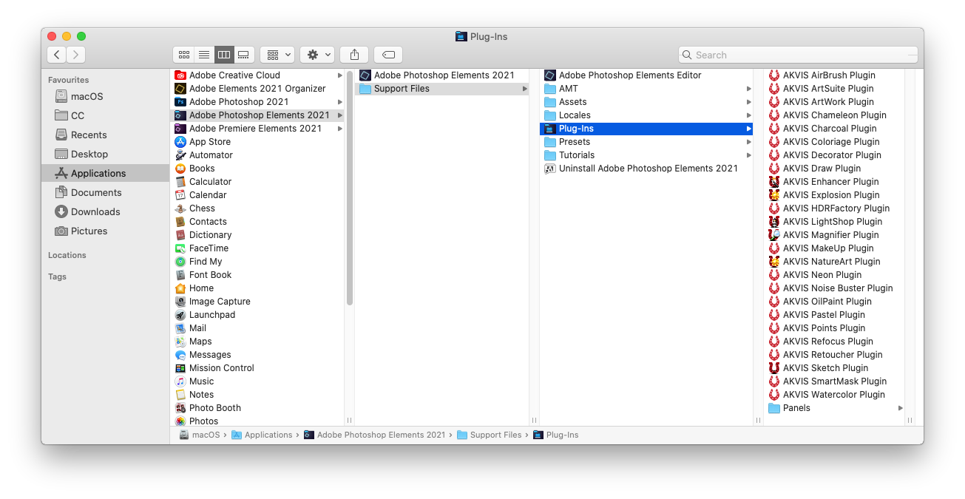Select AKVIS LightShop Plugin icon

[x=774, y=222]
